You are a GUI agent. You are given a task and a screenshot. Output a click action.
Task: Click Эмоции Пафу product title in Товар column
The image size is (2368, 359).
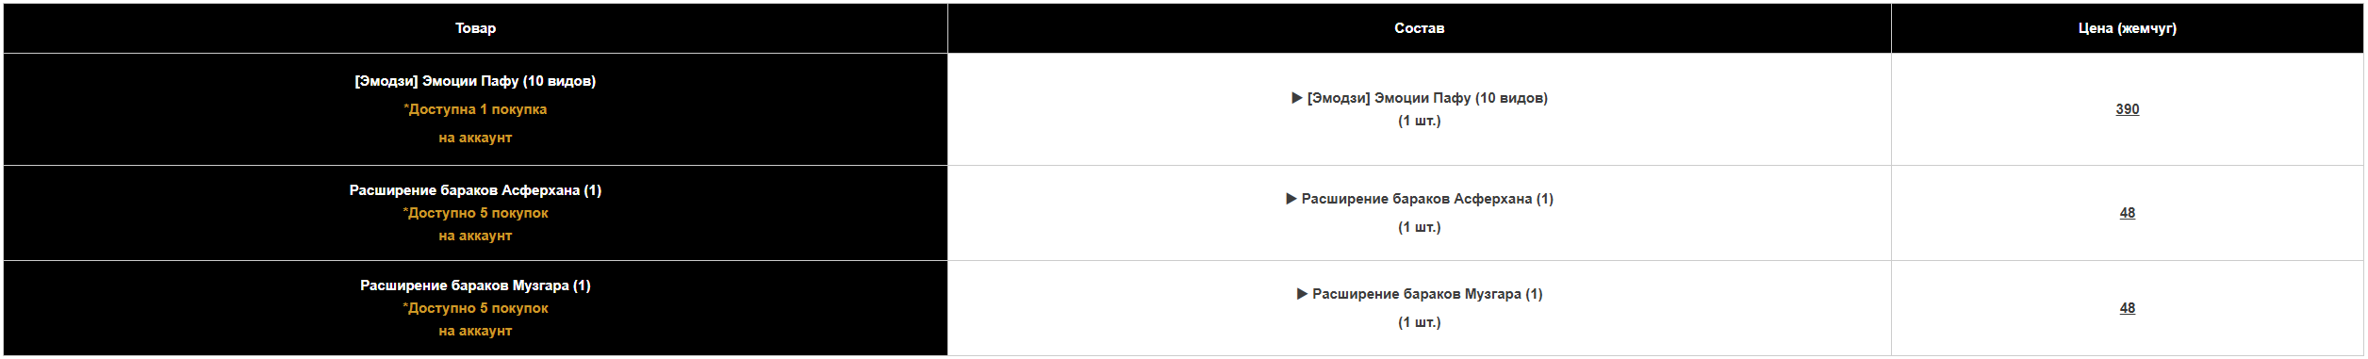[475, 81]
